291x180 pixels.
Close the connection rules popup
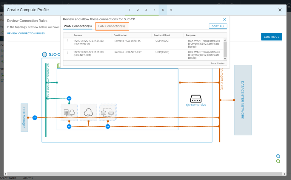pyautogui.click(x=224, y=19)
